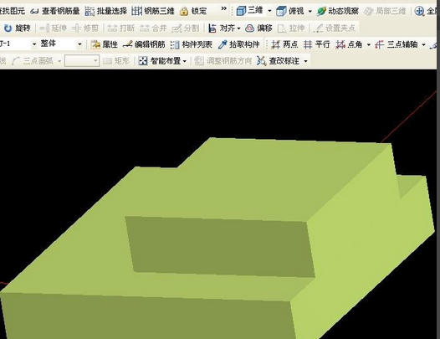Open the empty combo box before 矩形
This screenshot has height=339, width=440.
click(82, 60)
